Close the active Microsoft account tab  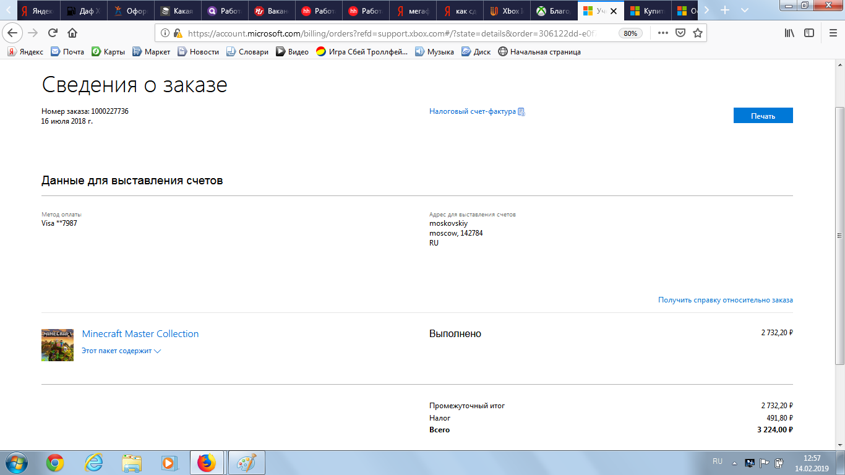(x=614, y=11)
